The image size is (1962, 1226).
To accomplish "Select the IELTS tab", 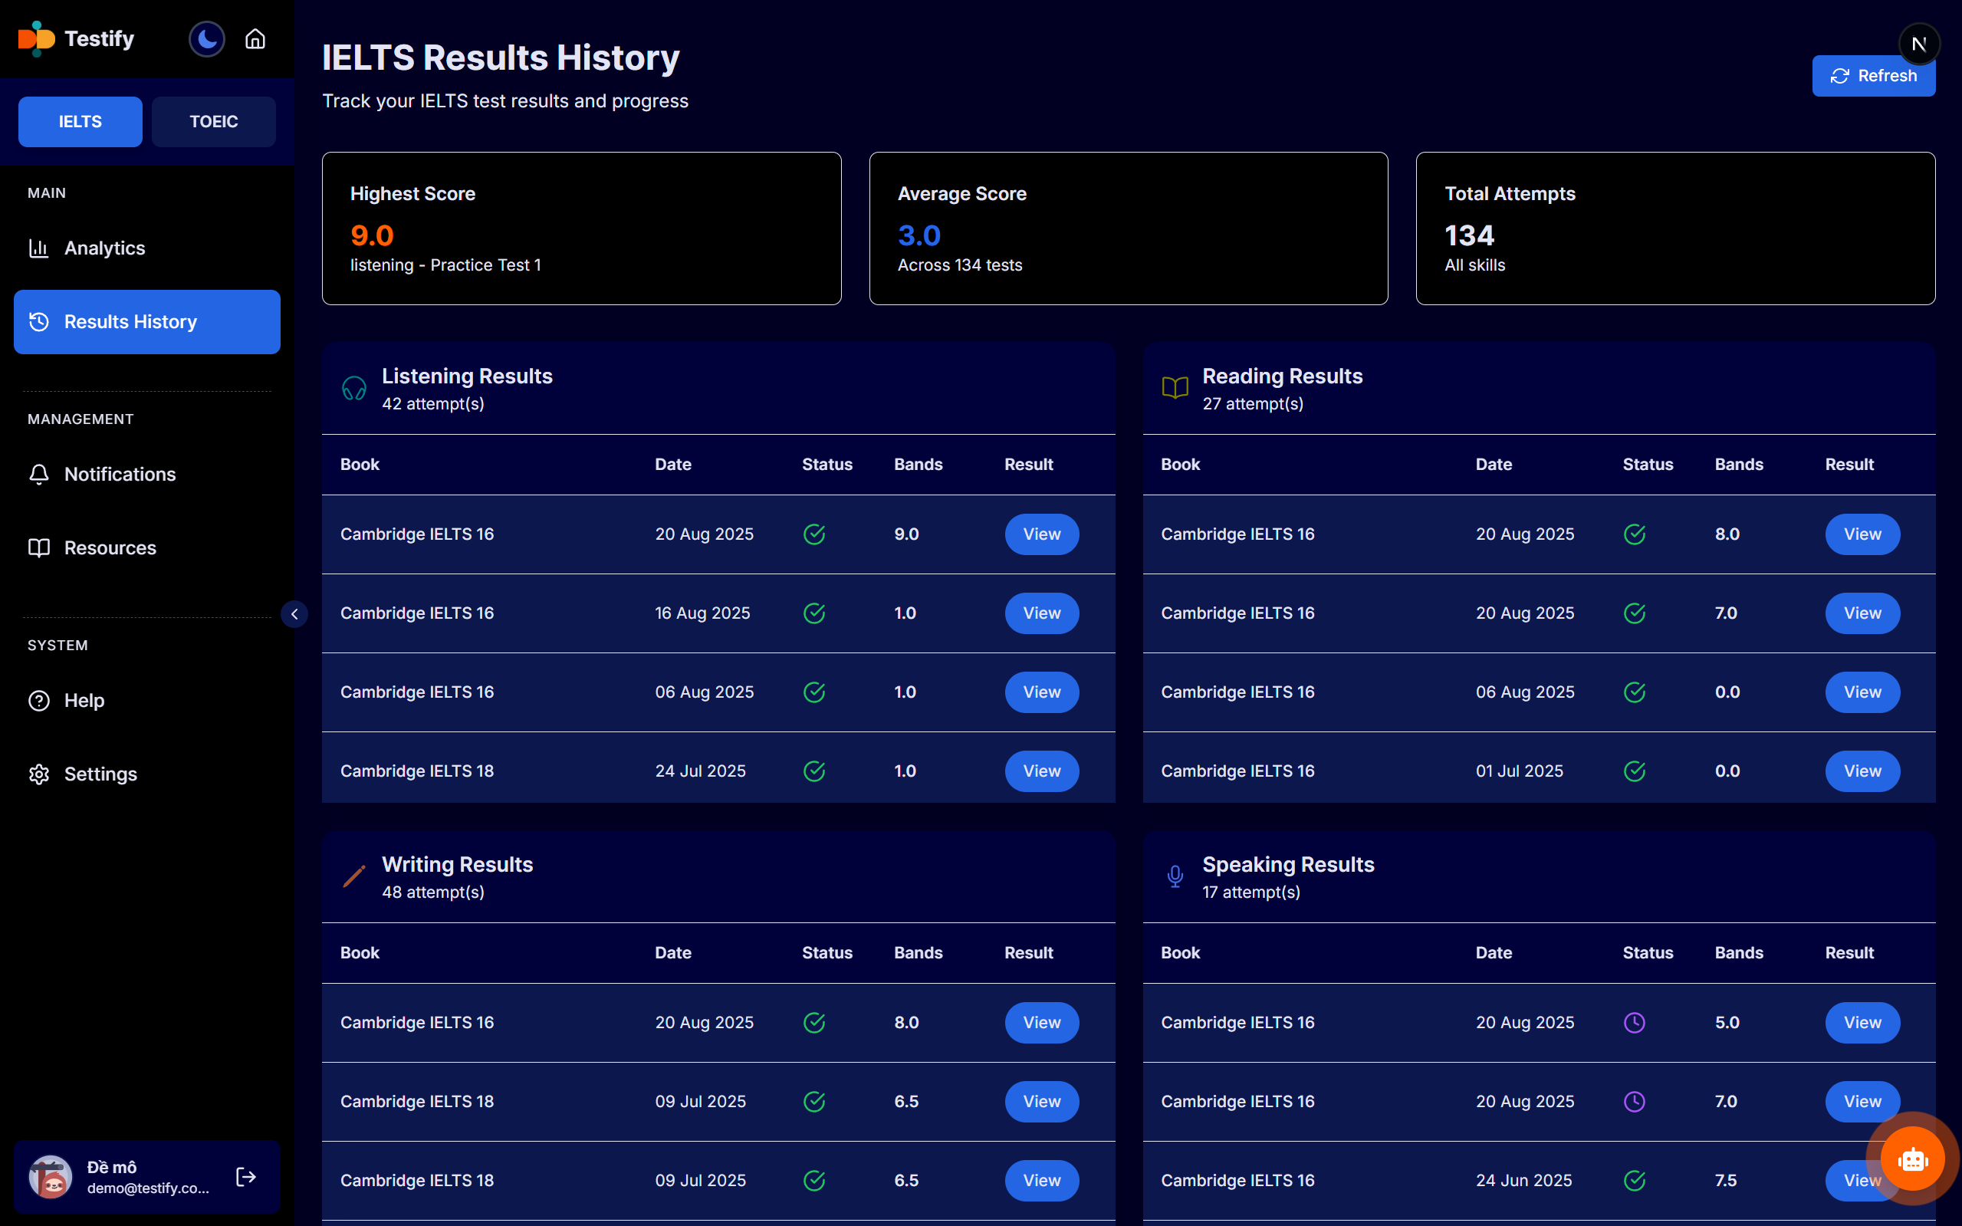I will click(x=81, y=122).
